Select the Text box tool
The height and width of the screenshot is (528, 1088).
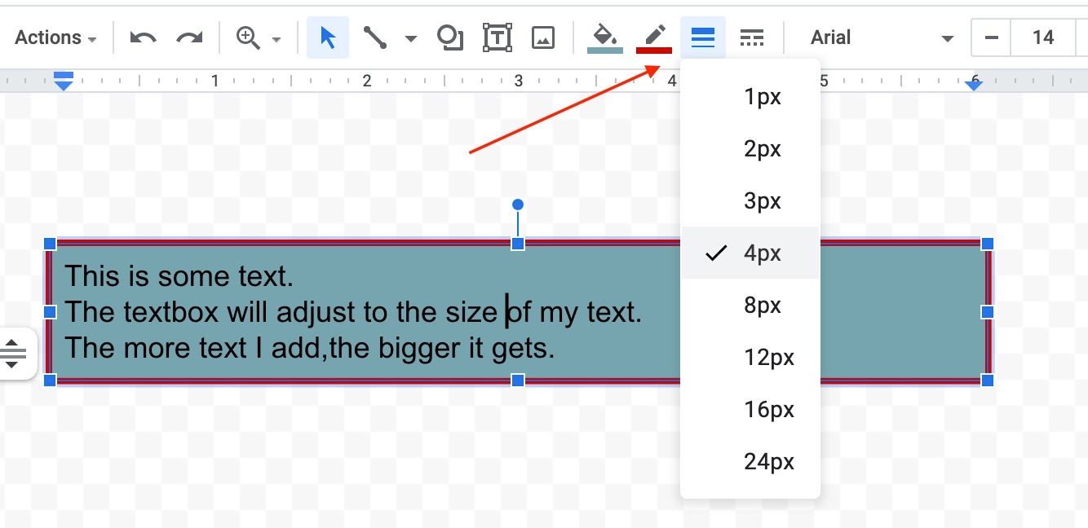[497, 38]
